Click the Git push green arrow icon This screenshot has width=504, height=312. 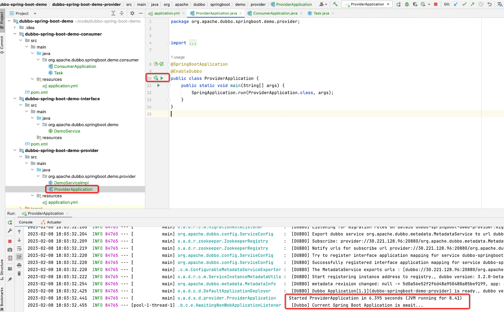click(472, 4)
